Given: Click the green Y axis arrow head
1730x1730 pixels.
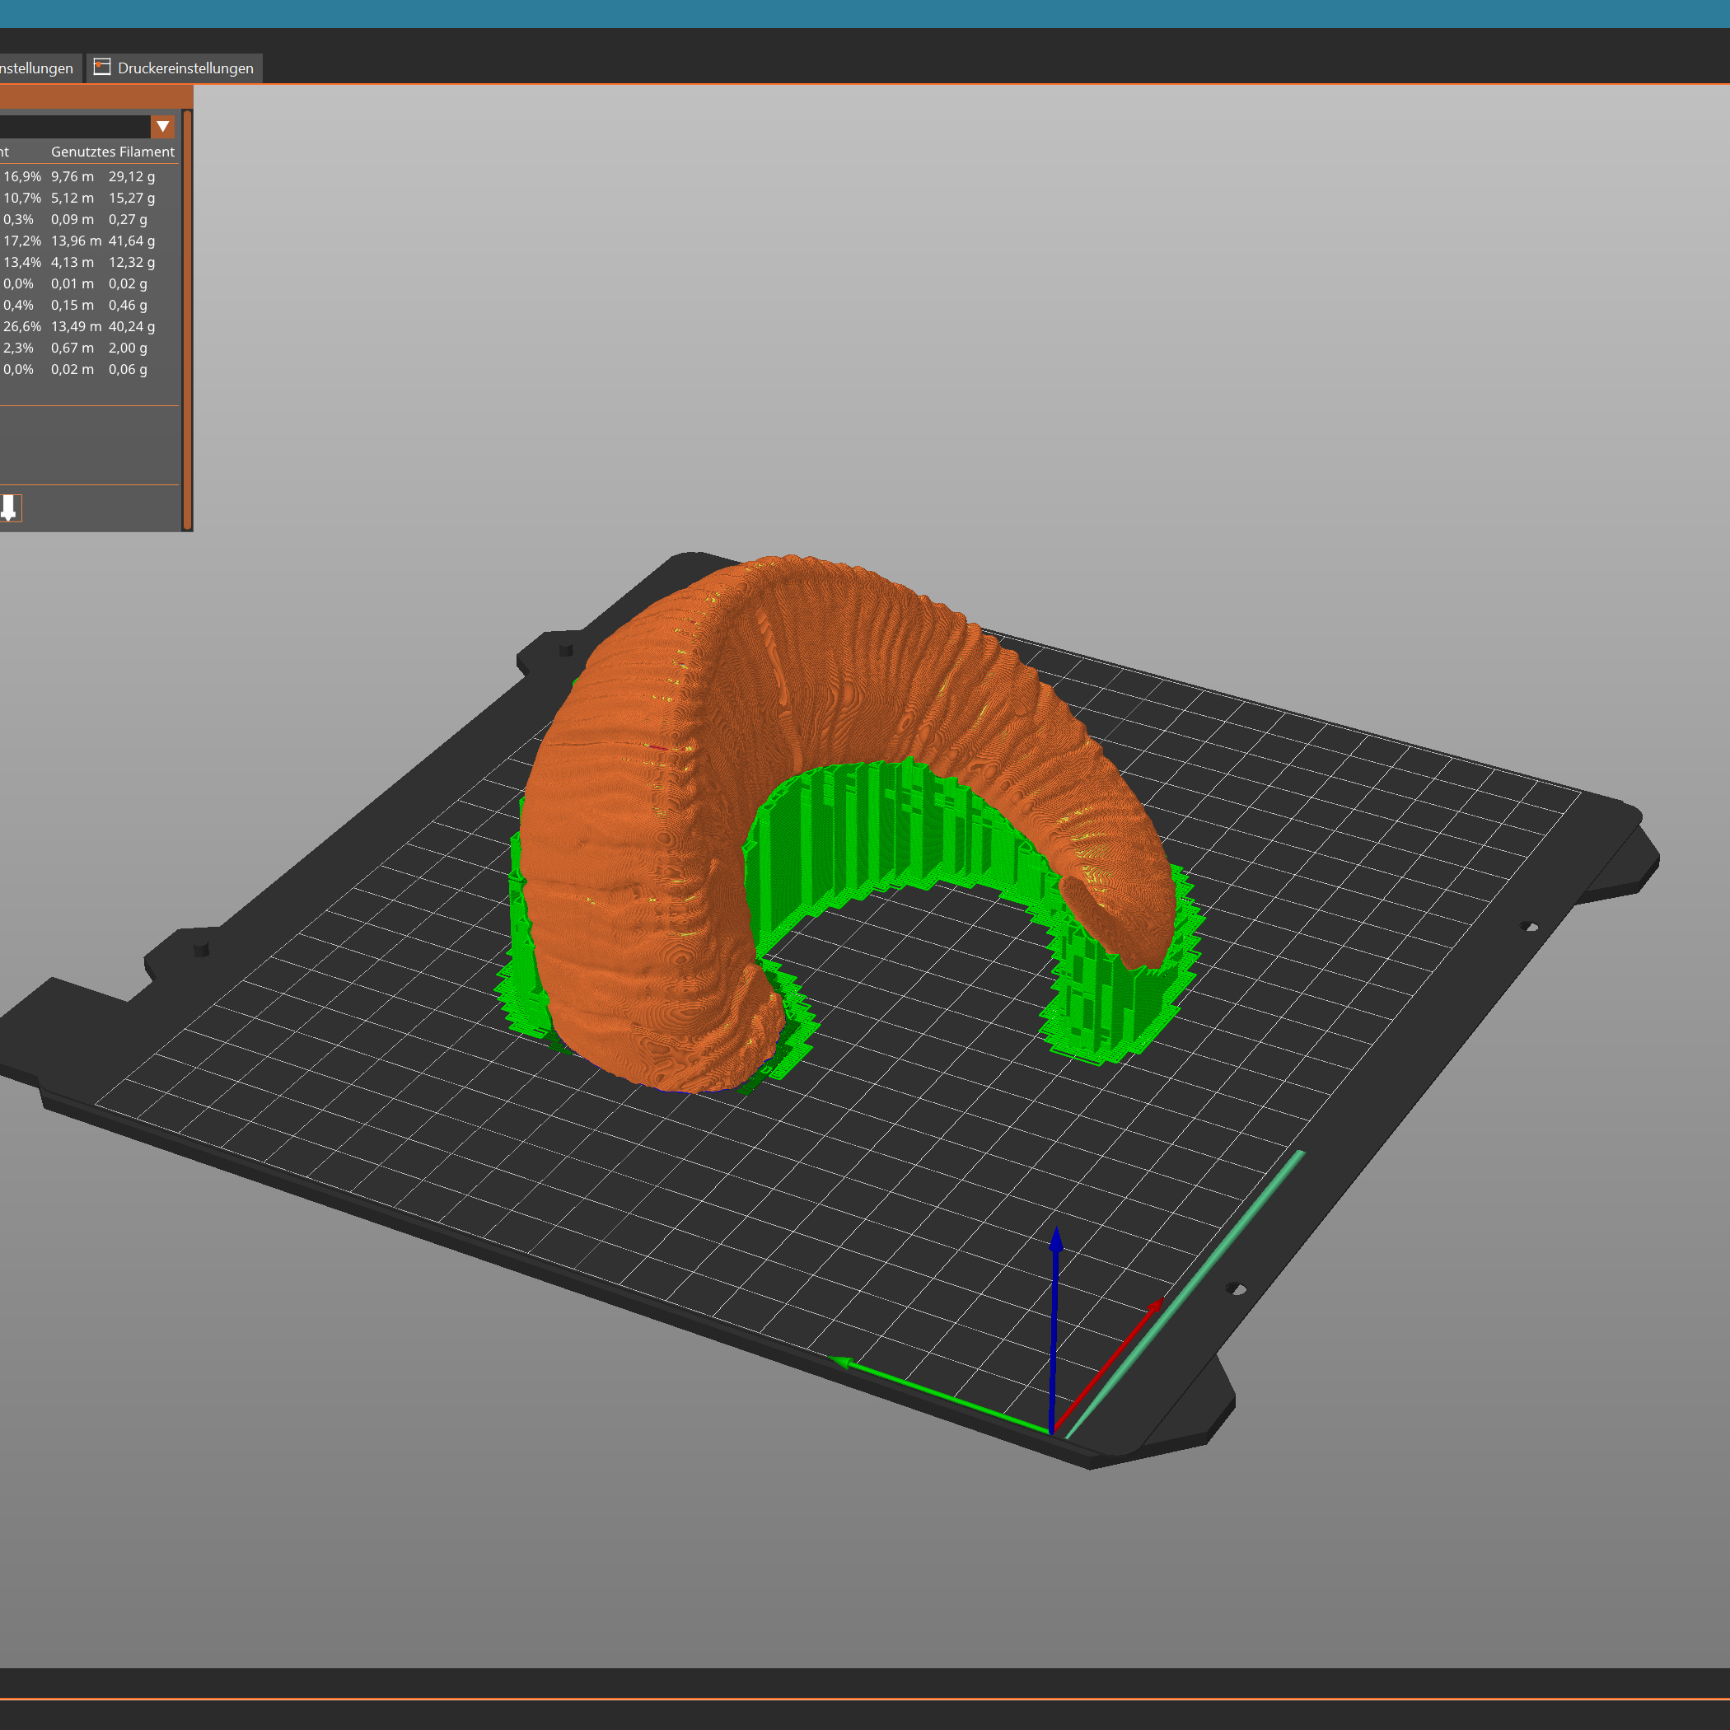Looking at the screenshot, I should 842,1363.
